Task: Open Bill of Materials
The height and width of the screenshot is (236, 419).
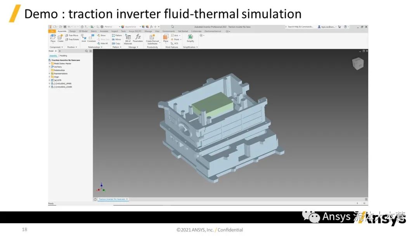Action: 128,39
